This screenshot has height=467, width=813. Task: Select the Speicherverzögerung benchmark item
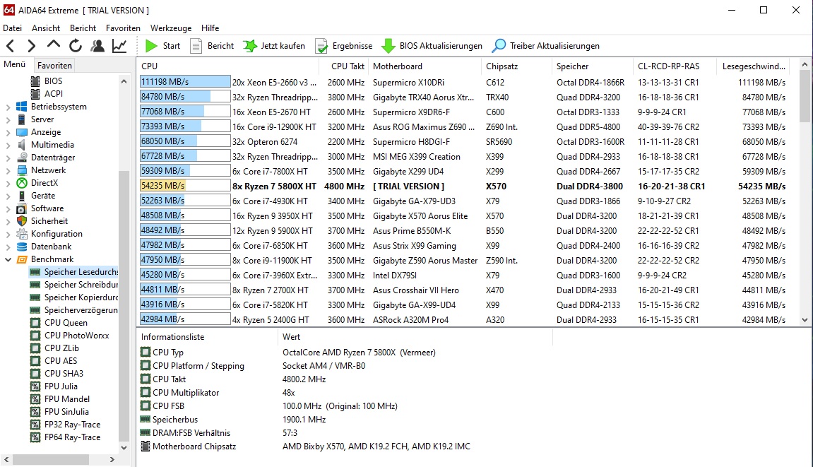tap(81, 309)
